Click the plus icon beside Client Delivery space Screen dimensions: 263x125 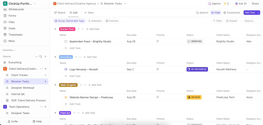pyautogui.click(x=45, y=69)
